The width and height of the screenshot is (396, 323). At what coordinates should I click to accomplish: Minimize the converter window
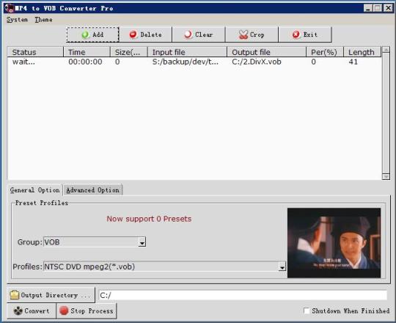point(368,8)
